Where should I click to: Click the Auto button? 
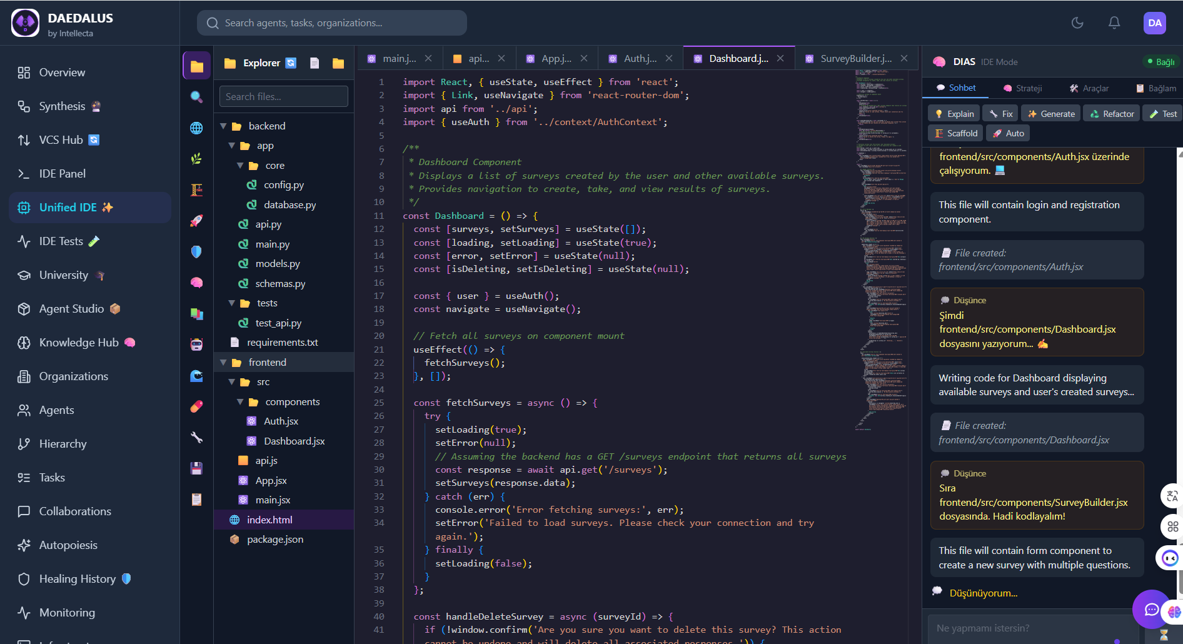[1009, 133]
